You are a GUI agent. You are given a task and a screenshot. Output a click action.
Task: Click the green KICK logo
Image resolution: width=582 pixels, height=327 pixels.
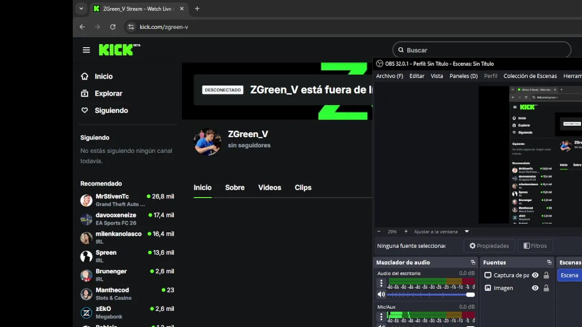tap(120, 50)
